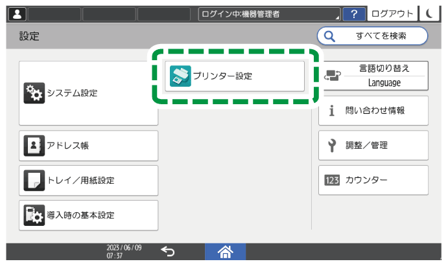
Task: Open システム設定 (System Settings)
Action: (x=89, y=93)
